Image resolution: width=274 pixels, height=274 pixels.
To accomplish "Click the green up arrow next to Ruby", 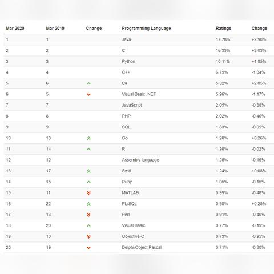I will click(x=88, y=182).
